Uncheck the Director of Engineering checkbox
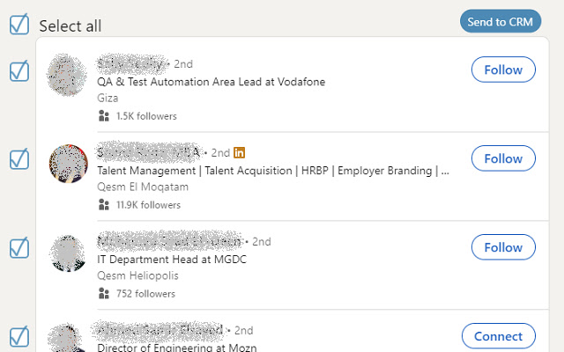The image size is (564, 352). pyautogui.click(x=19, y=336)
